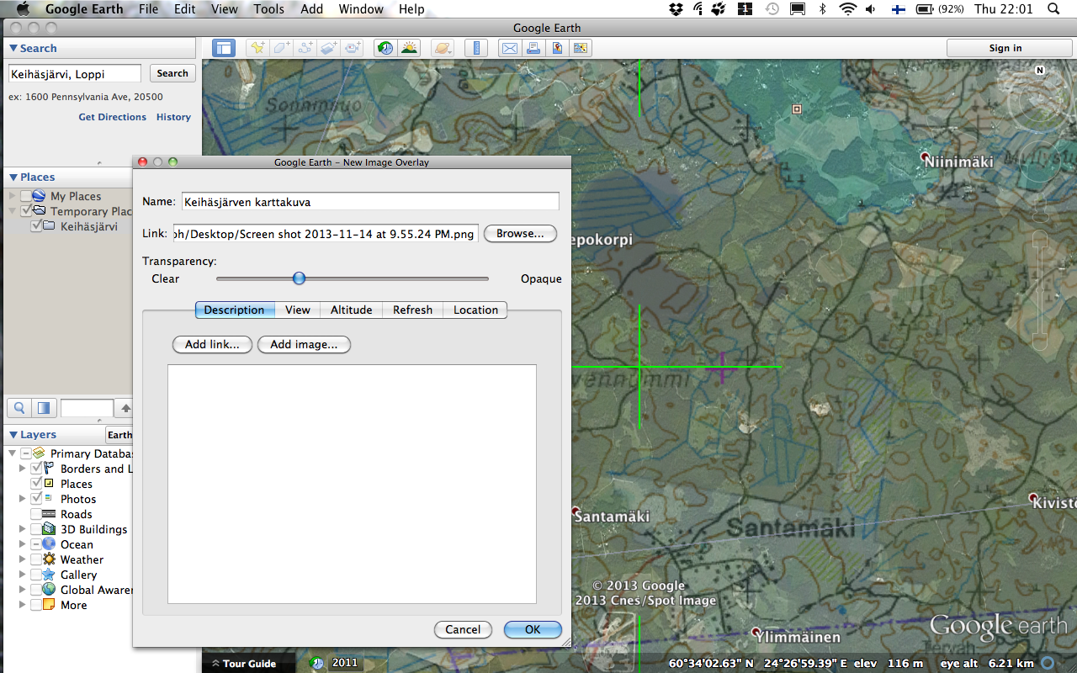Viewport: 1077px width, 673px height.
Task: Uncheck the Photos layer checkbox
Action: 36,499
